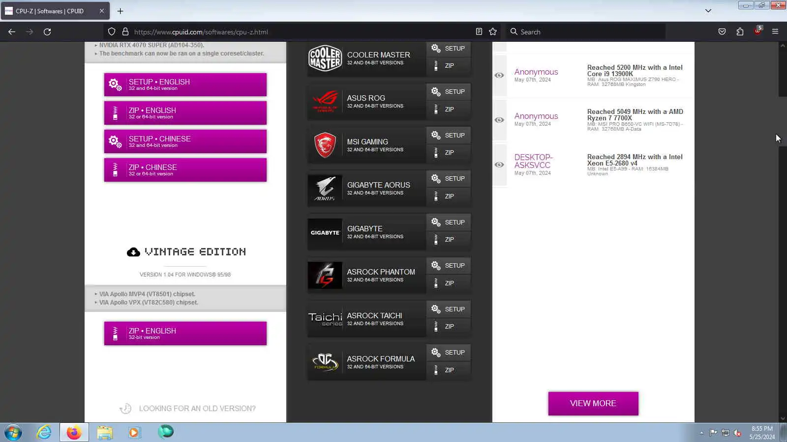The image size is (787, 442).
Task: Download MSI Gaming Setup version
Action: tap(449, 136)
